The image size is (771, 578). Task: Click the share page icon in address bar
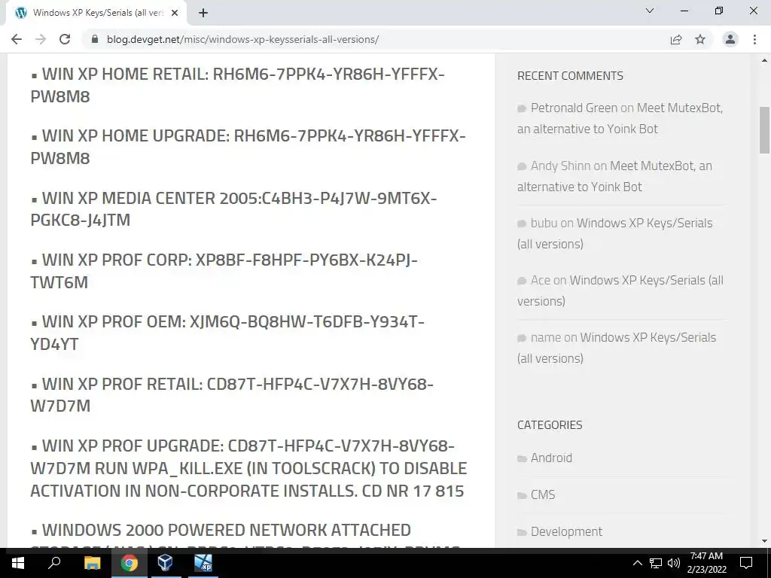(676, 39)
